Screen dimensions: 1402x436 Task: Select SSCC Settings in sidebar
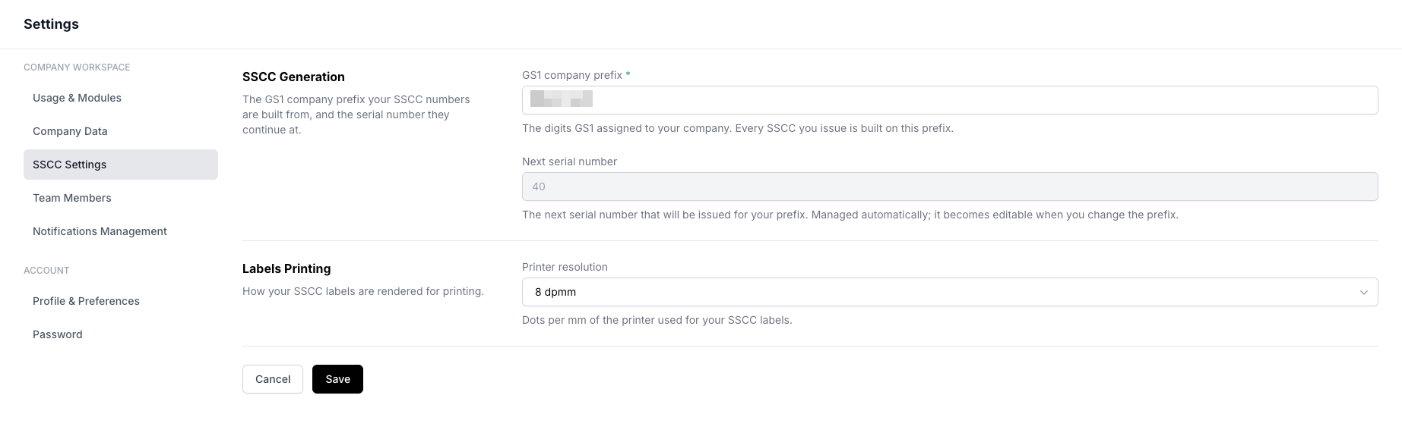pyautogui.click(x=120, y=165)
